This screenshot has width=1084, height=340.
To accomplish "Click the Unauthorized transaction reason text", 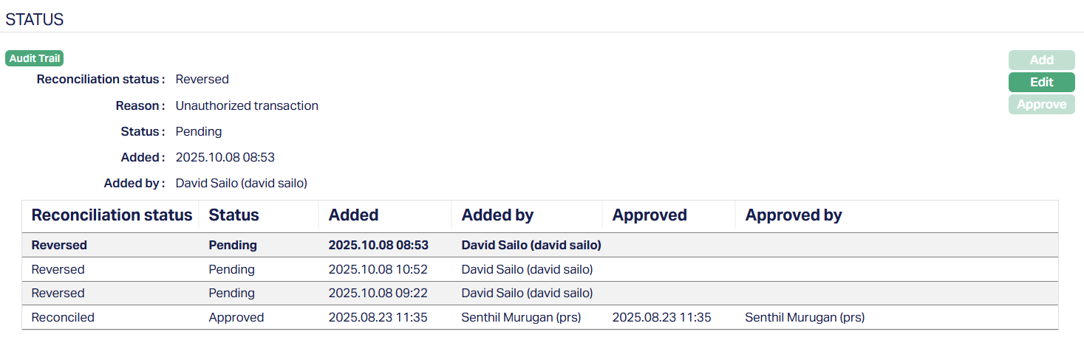I will [x=247, y=105].
